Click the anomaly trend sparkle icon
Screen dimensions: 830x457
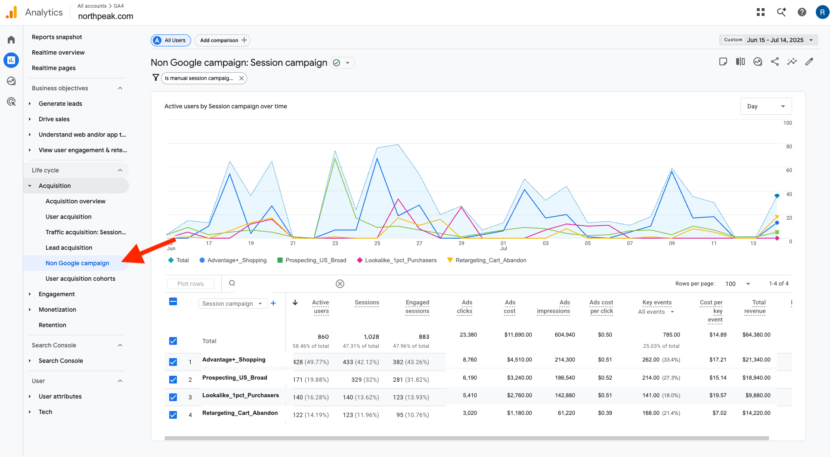click(792, 61)
